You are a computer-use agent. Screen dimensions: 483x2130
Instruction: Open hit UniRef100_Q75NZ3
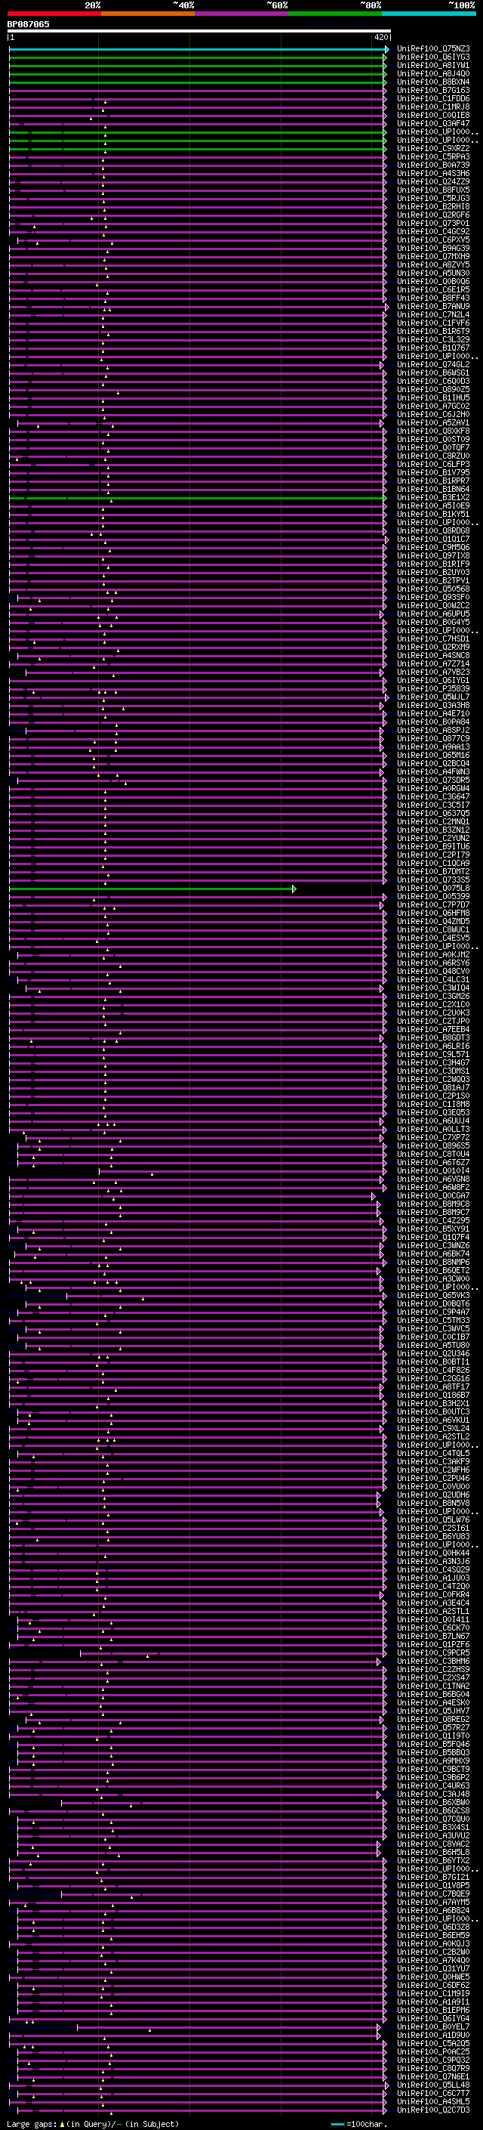[x=433, y=49]
